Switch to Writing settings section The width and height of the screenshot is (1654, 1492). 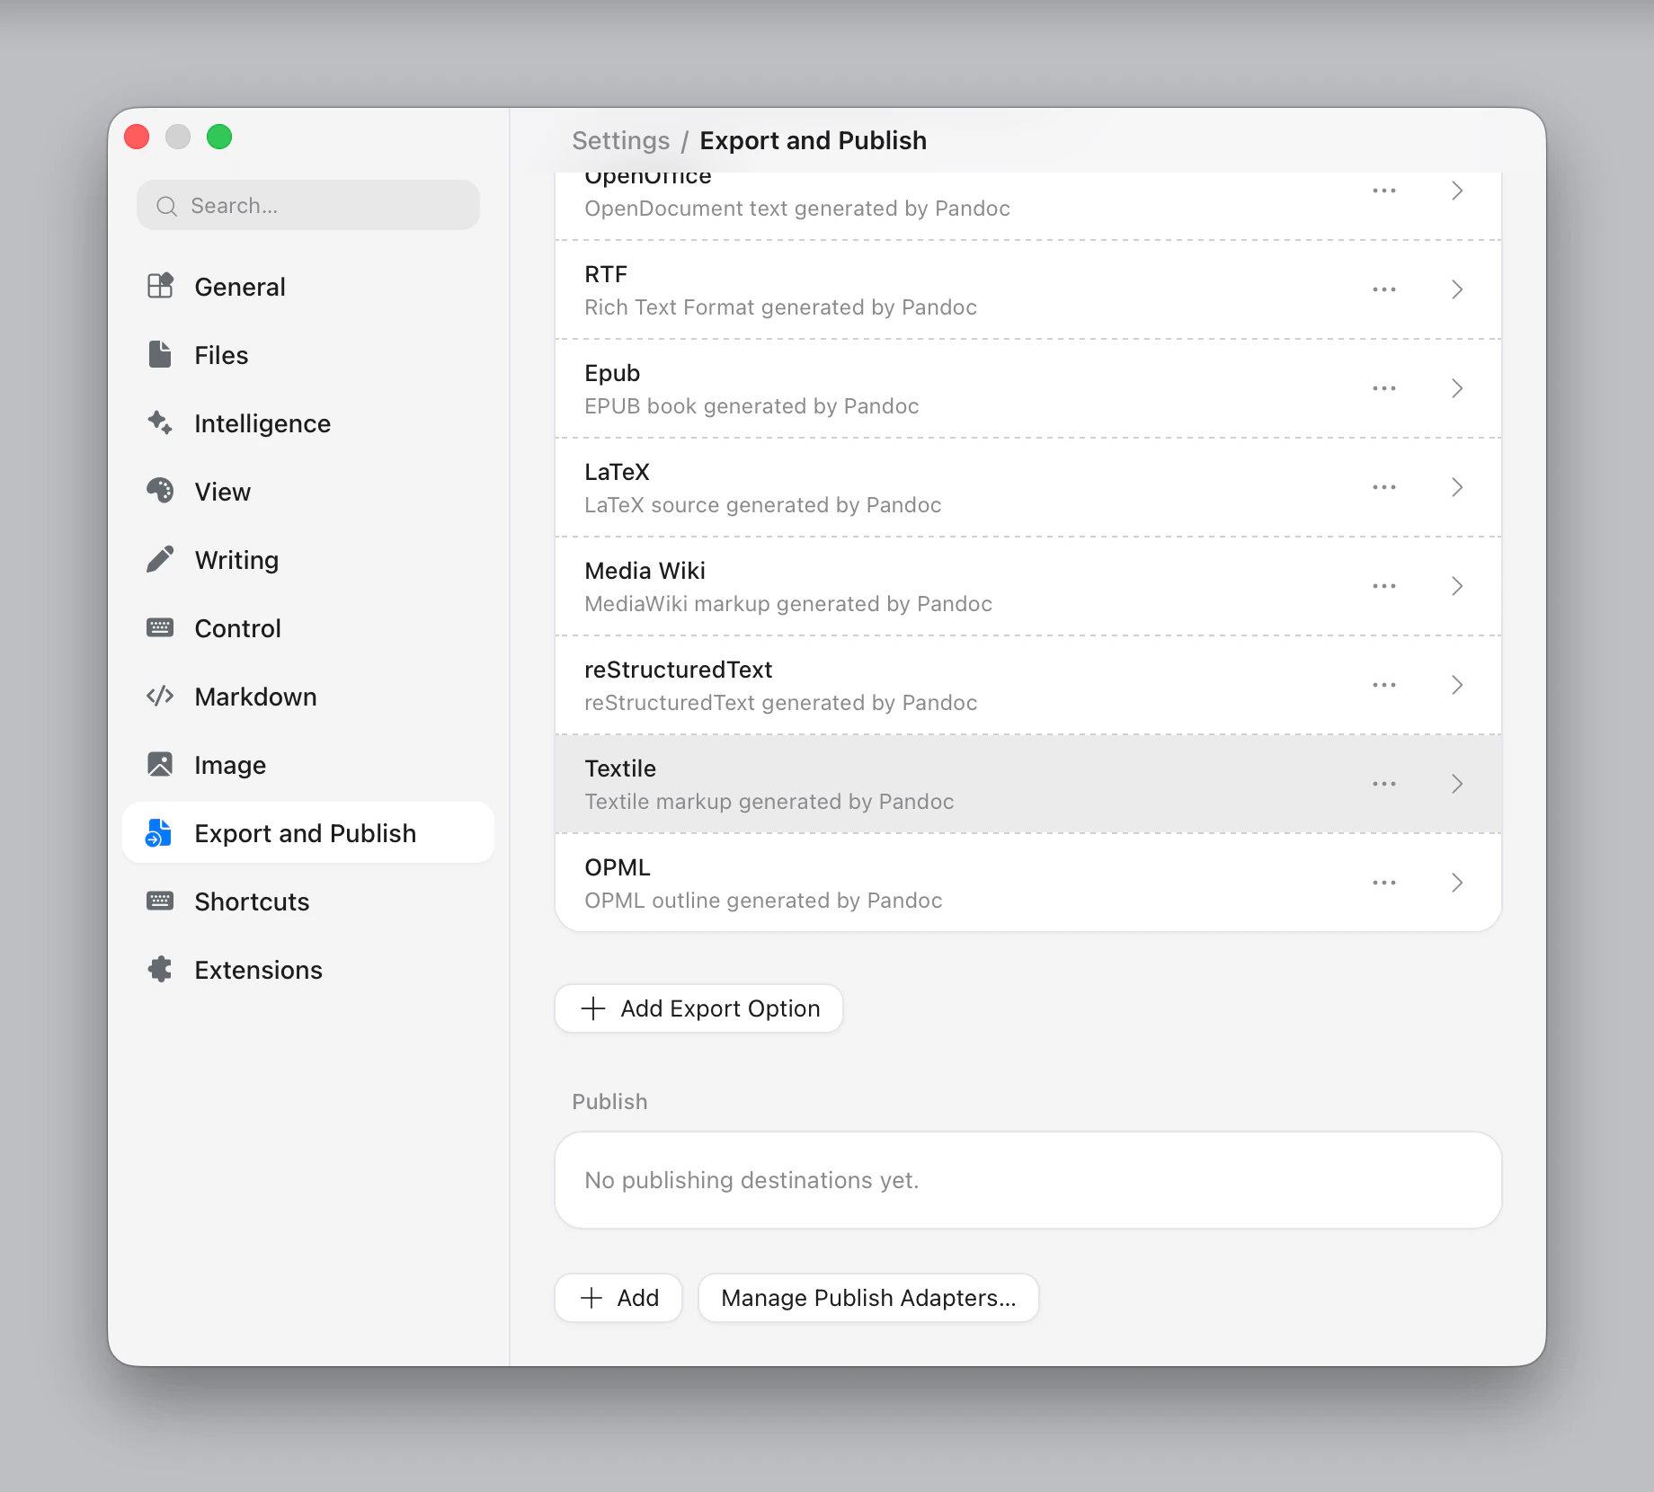pyautogui.click(x=308, y=560)
